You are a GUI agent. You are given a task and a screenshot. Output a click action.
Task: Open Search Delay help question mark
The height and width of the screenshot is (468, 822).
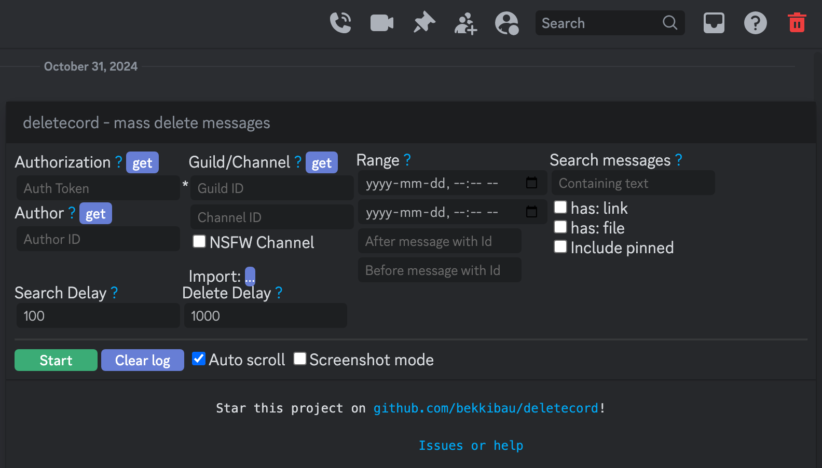114,293
